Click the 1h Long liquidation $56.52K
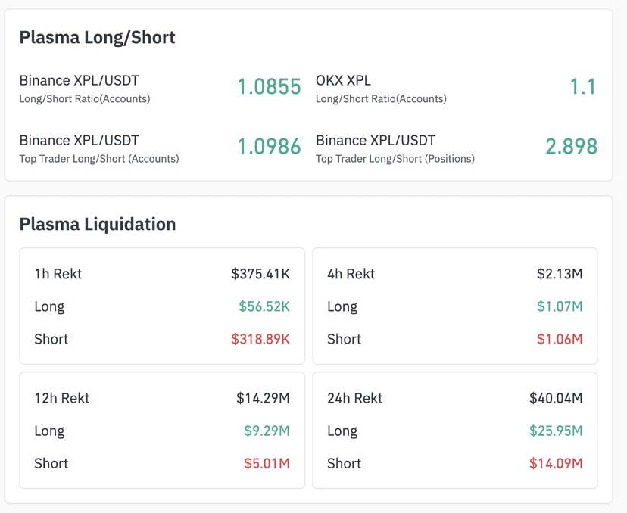The width and height of the screenshot is (627, 513). (264, 306)
